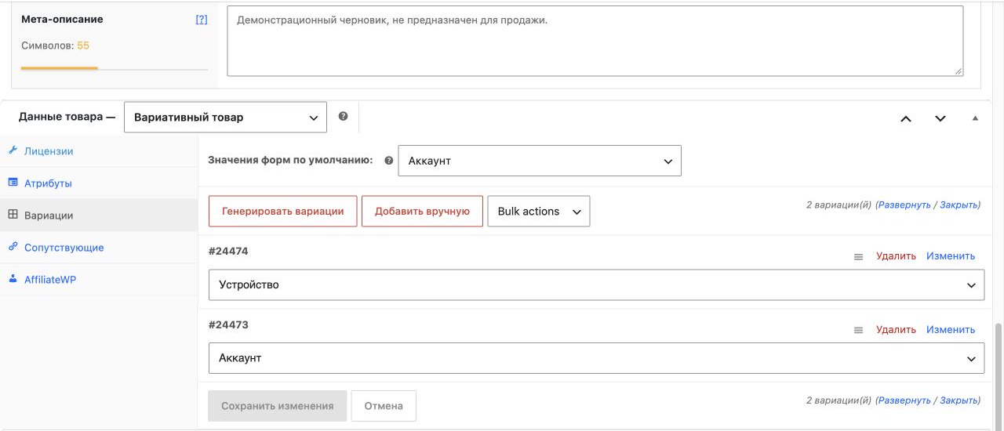
Task: Click 'Добавить вручную' button
Action: [x=422, y=211]
